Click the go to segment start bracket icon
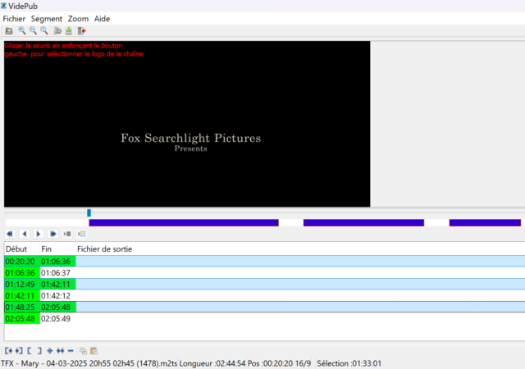The height and width of the screenshot is (369, 525). 9,351
